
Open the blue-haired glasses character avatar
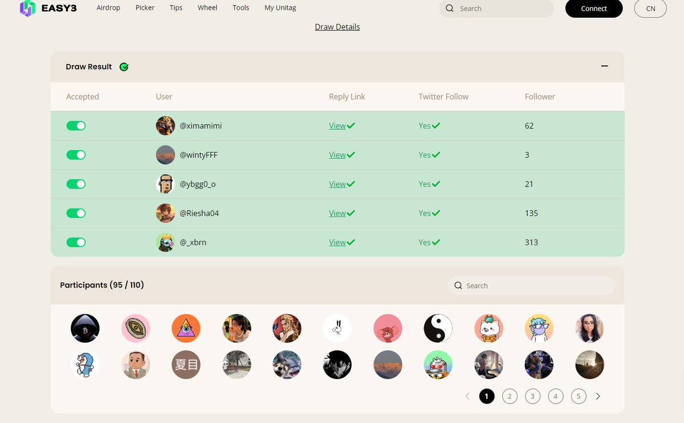click(539, 328)
